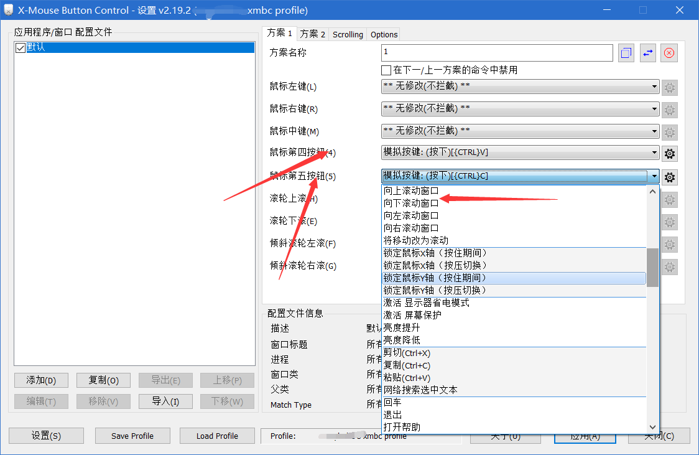Screen dimensions: 699x455
Task: Open the 鼠标右键(R) action dropdown
Action: 654,109
